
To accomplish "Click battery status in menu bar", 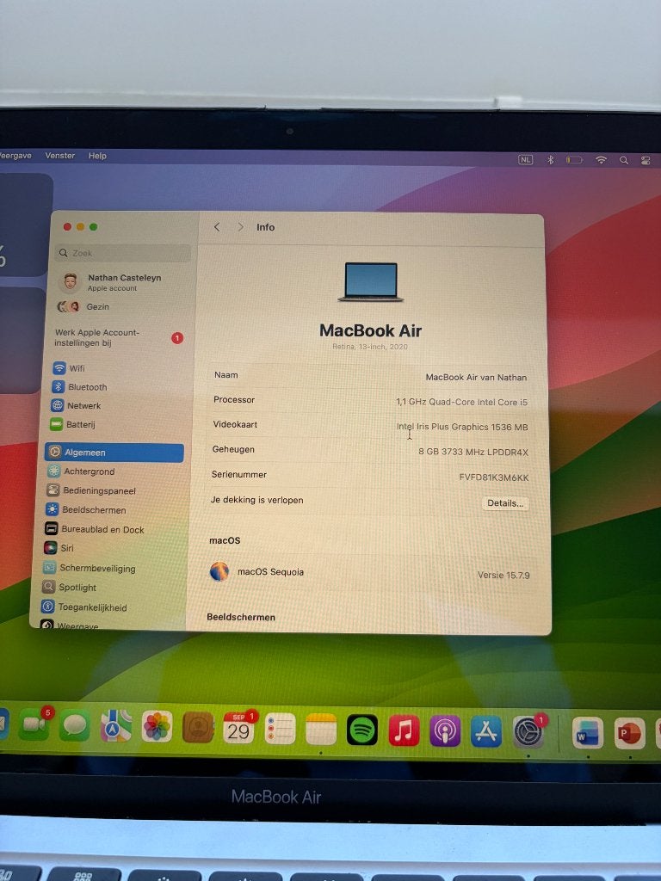I will [x=574, y=160].
